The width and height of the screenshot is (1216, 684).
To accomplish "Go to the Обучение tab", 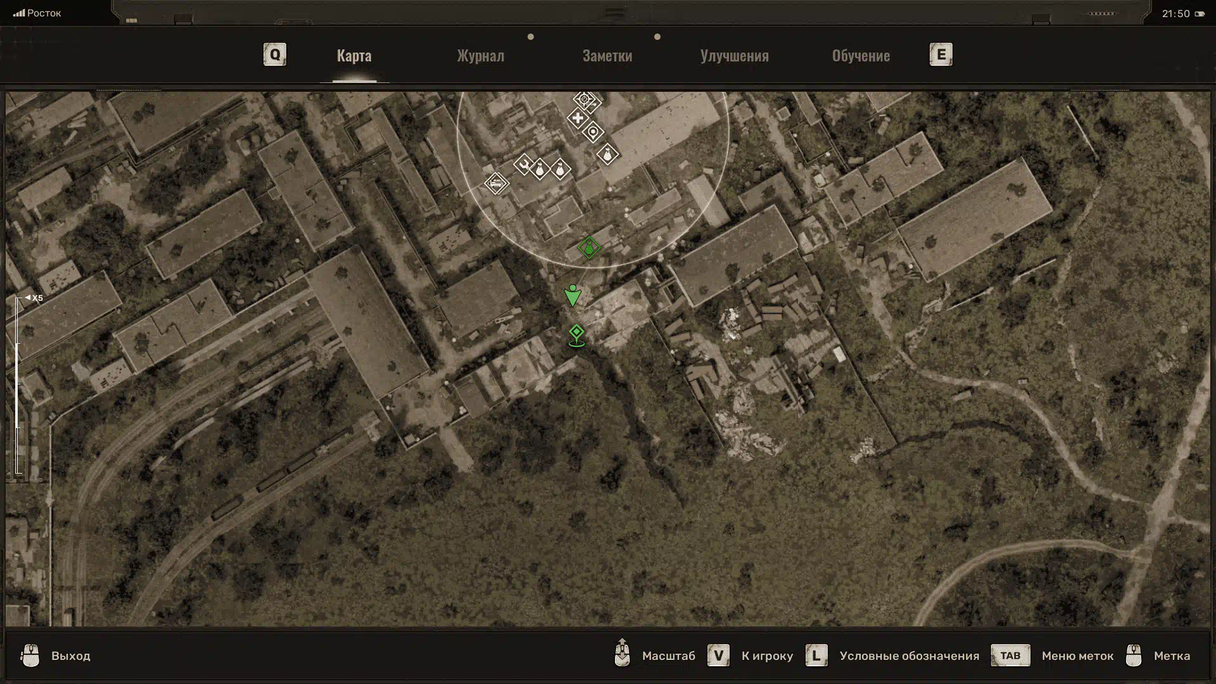I will pos(861,56).
